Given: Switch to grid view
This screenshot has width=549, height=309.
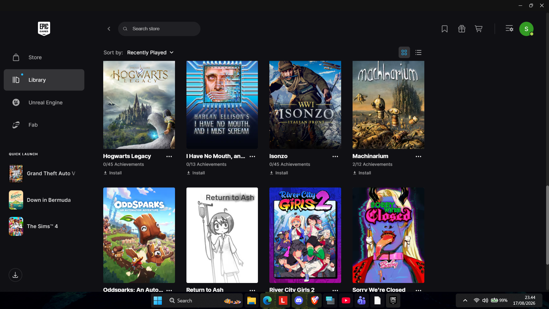Looking at the screenshot, I should [x=404, y=52].
